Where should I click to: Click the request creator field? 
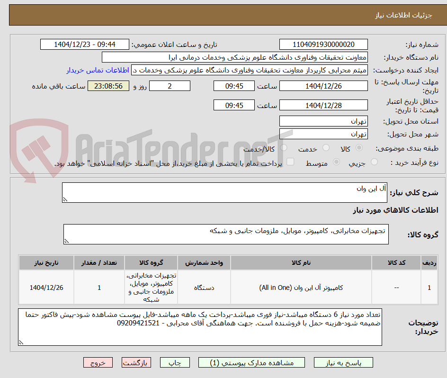250,70
